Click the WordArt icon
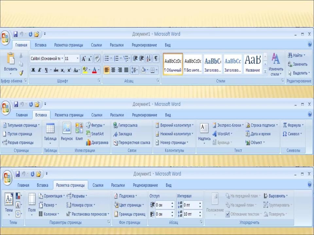The height and width of the screenshot is (235, 314). pyautogui.click(x=214, y=133)
